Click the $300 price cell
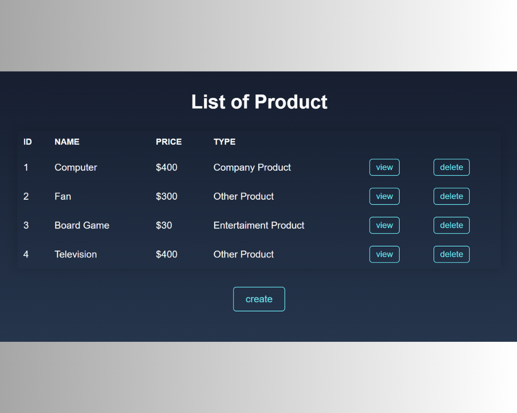 (166, 196)
